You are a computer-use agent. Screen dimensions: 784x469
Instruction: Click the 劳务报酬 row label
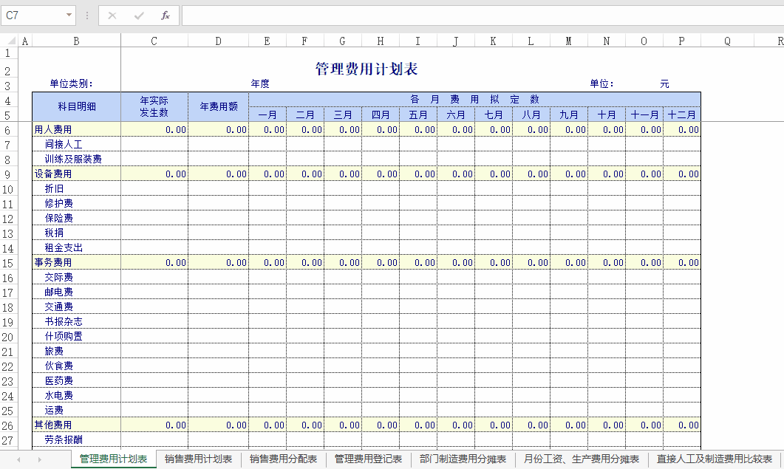pos(64,439)
